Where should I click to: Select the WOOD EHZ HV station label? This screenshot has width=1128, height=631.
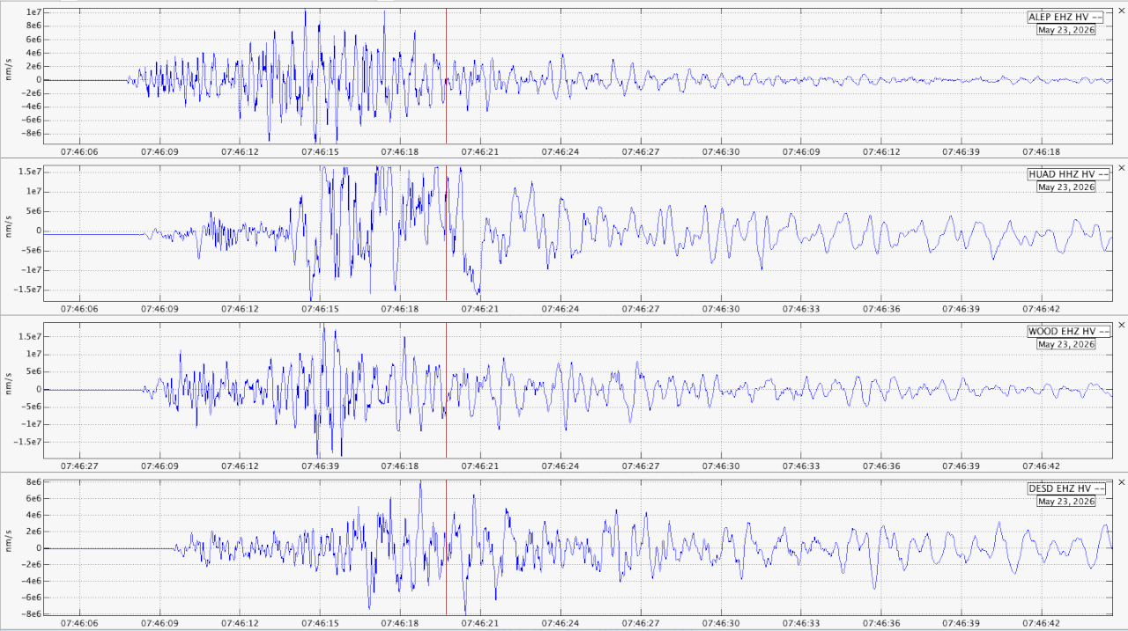(1066, 332)
